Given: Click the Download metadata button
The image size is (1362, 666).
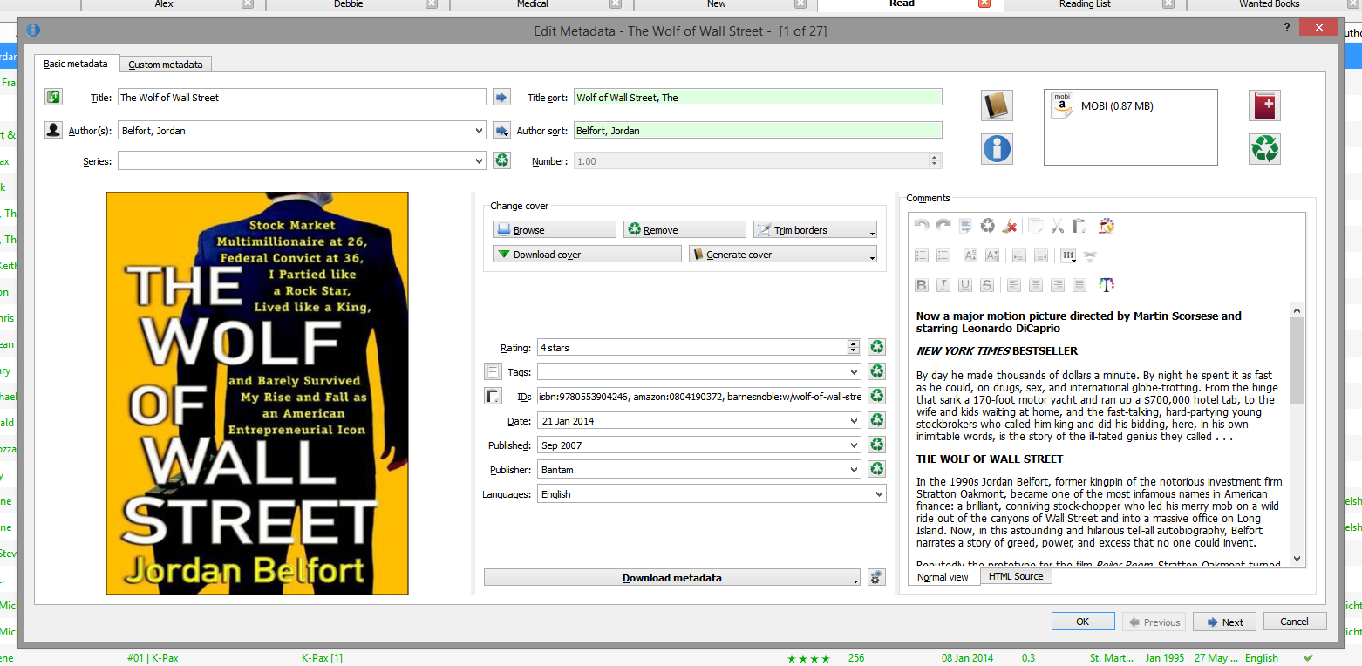Looking at the screenshot, I should [x=672, y=577].
